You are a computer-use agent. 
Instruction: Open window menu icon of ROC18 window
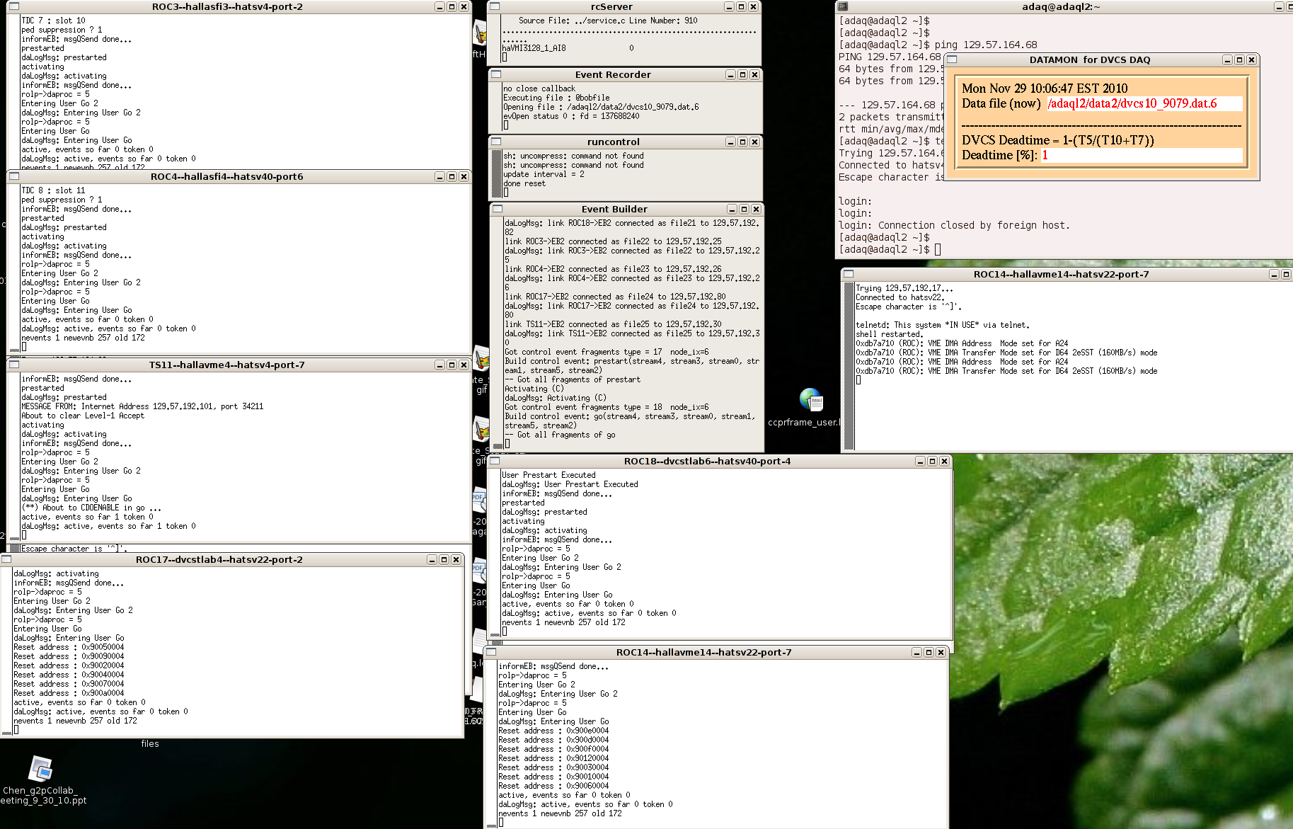click(x=495, y=461)
